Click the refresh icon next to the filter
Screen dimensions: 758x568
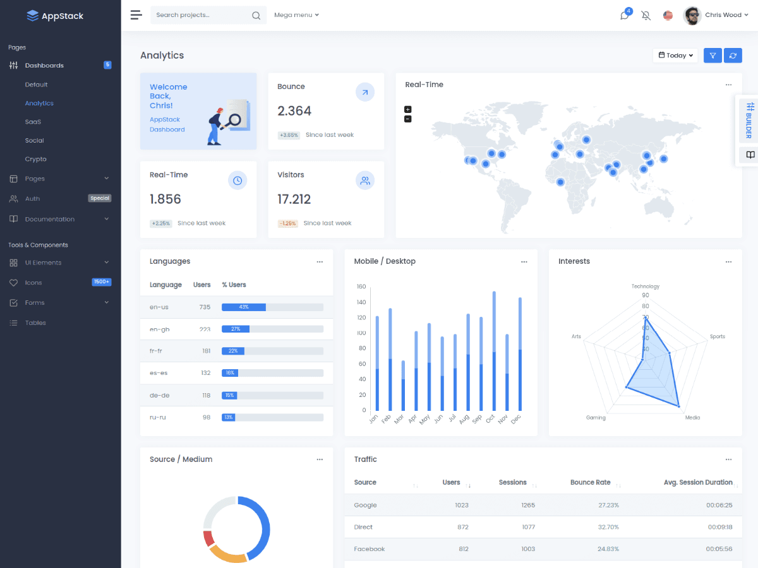click(733, 55)
